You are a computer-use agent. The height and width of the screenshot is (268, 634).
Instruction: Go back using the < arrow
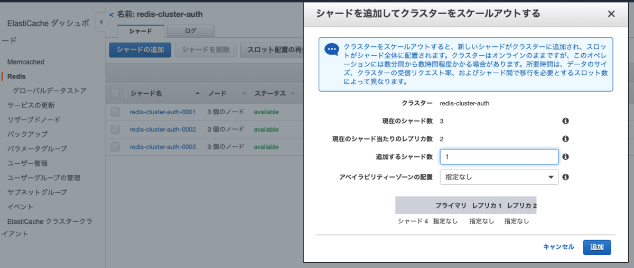pyautogui.click(x=111, y=14)
